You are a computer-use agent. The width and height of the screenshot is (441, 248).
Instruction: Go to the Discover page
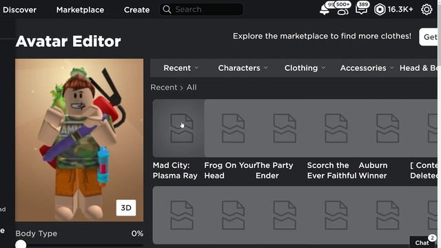tap(19, 10)
